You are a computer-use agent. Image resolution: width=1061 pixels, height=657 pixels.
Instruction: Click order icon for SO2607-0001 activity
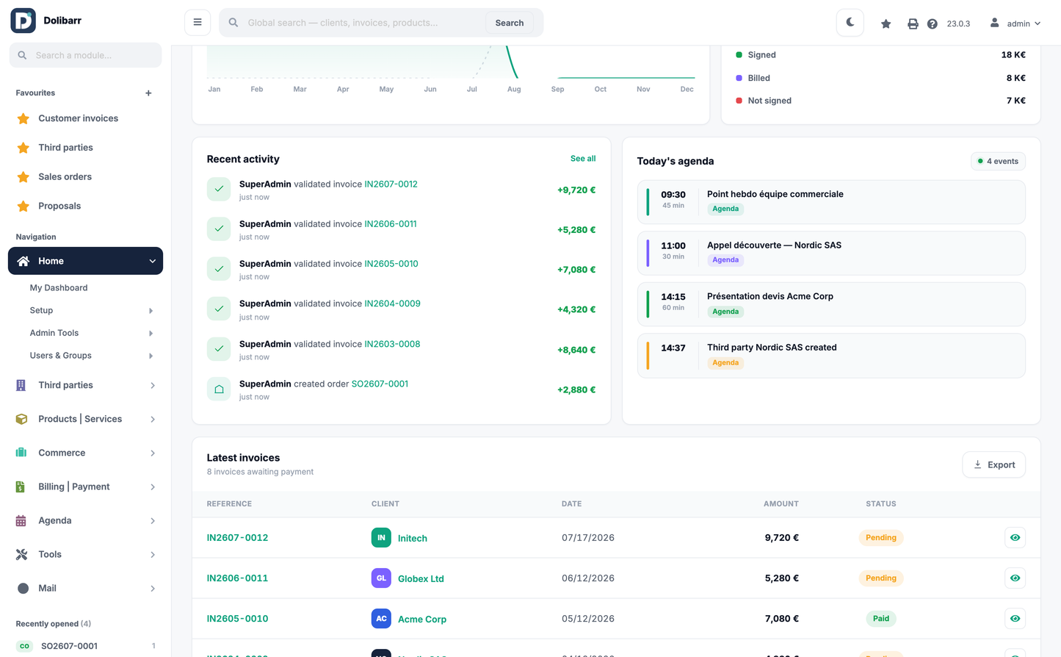tap(219, 389)
